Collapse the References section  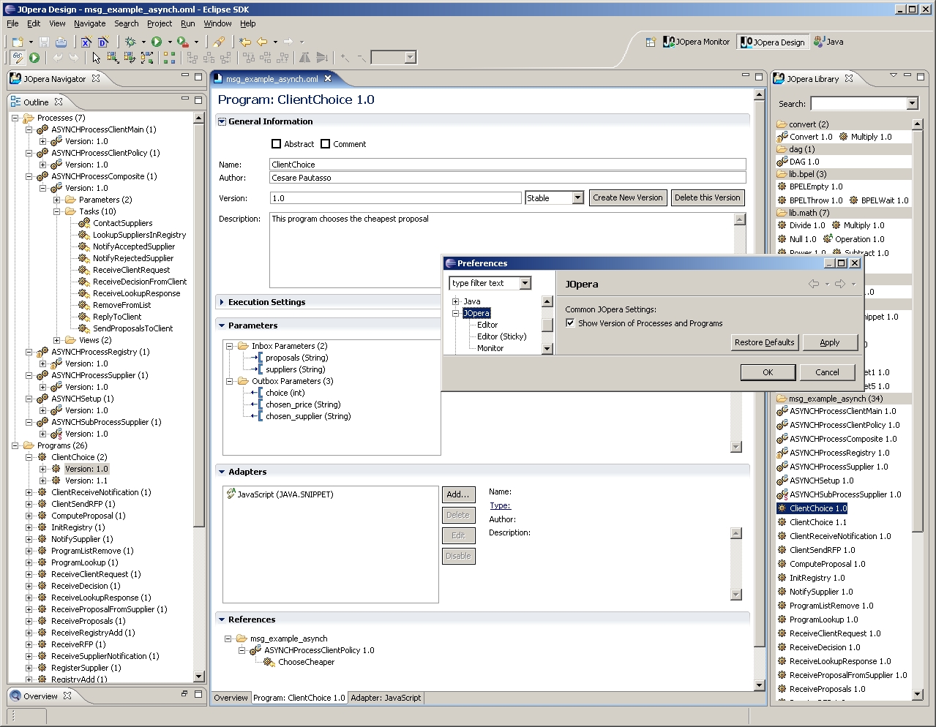[222, 619]
